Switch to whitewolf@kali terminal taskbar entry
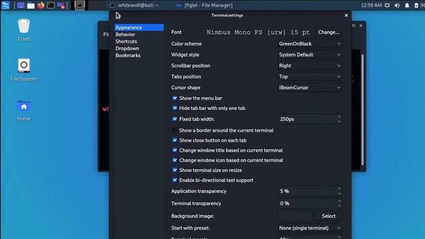Screen dimensions: 425x239 coord(134,5)
